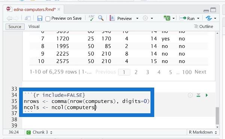Click the 1720 cell in row 7
This screenshot has height=139, width=225.
tap(63, 39)
